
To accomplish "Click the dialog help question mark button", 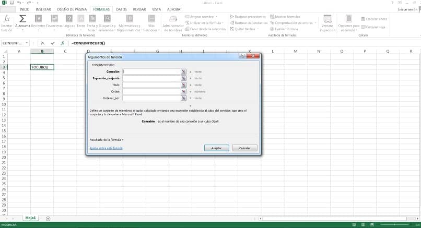I will (x=242, y=56).
